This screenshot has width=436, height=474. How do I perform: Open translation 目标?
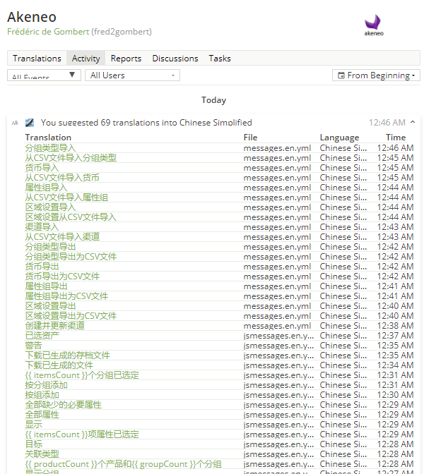[33, 444]
